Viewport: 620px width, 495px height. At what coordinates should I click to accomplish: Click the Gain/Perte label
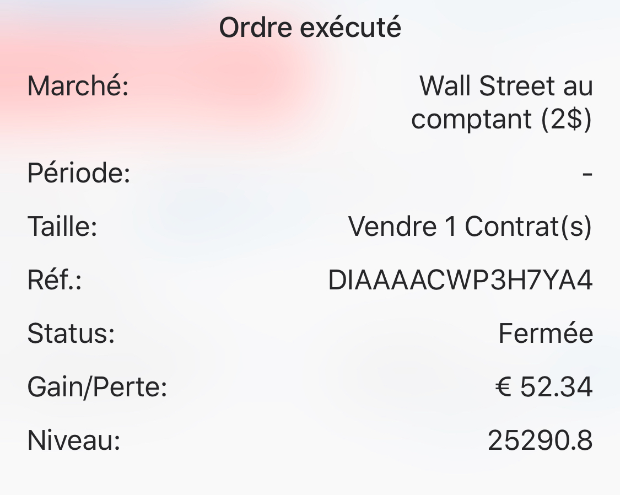(97, 386)
